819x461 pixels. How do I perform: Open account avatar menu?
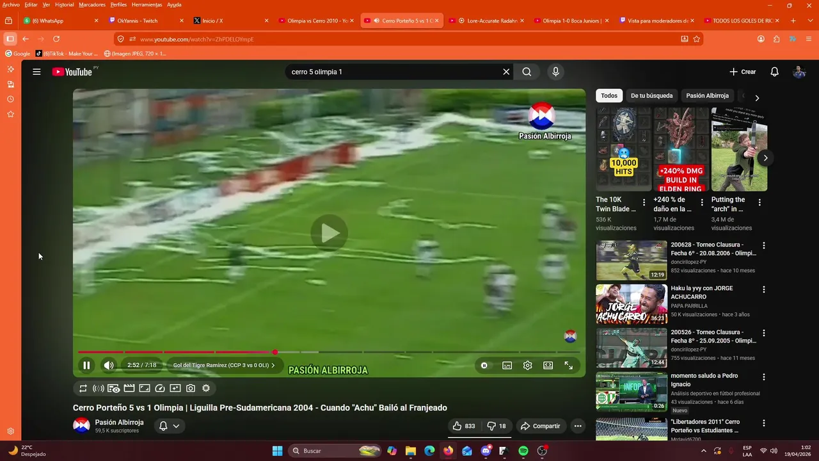pos(799,72)
